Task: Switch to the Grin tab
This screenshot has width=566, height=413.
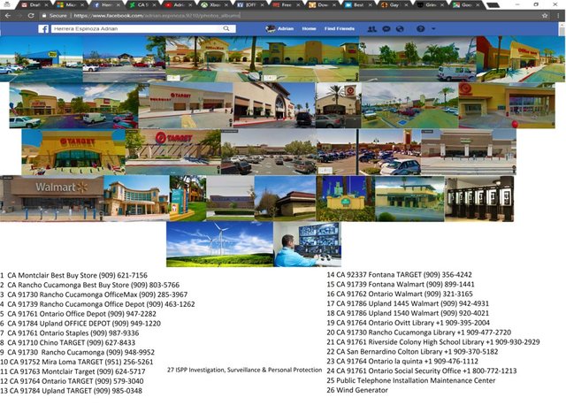Action: (431, 5)
